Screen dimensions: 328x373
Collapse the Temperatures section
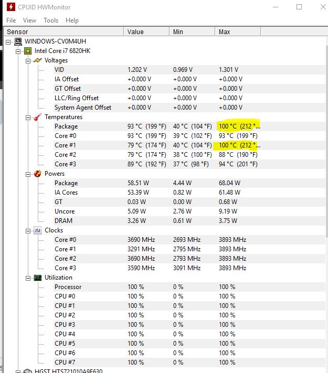[x=28, y=118]
